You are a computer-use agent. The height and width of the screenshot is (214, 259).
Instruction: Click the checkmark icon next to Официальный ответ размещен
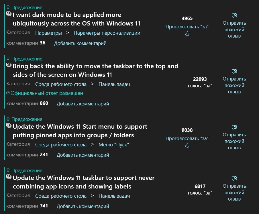pos(8,93)
